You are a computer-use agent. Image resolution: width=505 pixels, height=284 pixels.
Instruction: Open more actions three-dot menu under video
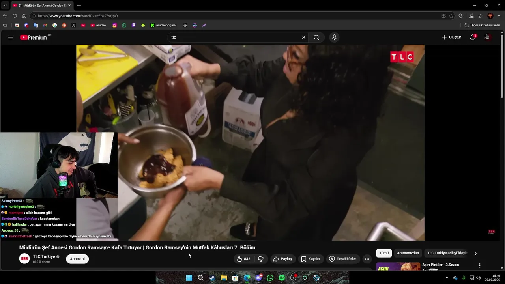click(367, 259)
